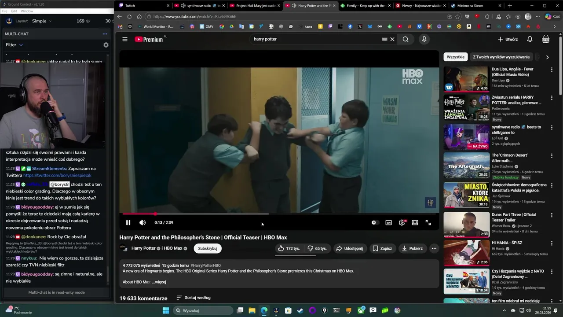
Task: Open the on-screen keyboard icon in search
Action: coord(384,39)
